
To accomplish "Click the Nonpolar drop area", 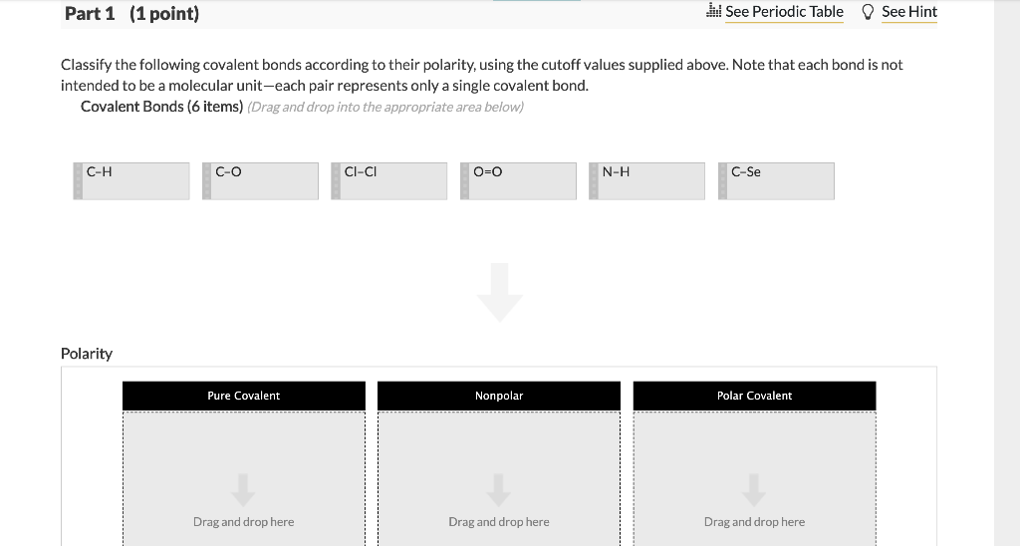I will click(x=499, y=479).
